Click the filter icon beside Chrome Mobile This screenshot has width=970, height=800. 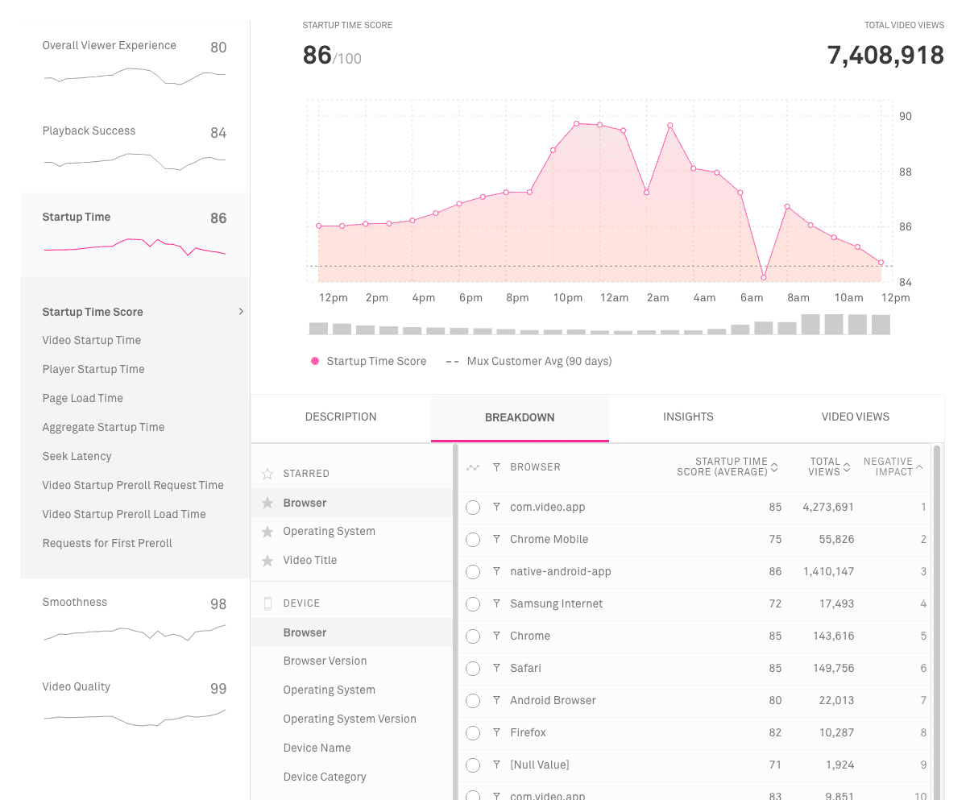pos(496,539)
